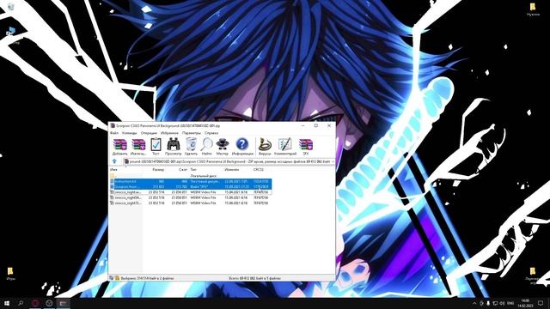Open the Игры folder on desktop
550x309 pixels.
point(10,273)
